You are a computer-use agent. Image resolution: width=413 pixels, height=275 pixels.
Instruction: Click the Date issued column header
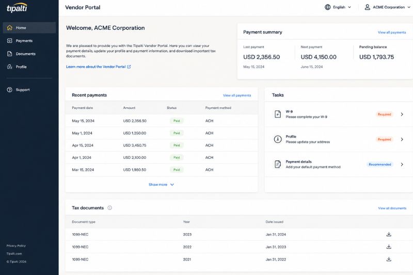point(274,222)
